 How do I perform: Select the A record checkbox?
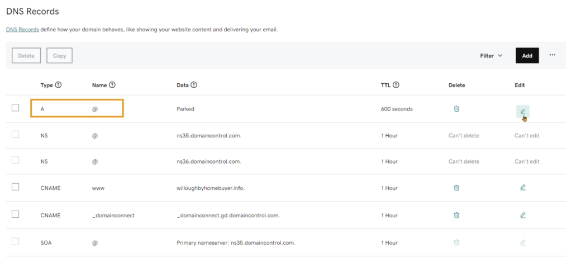click(x=15, y=108)
